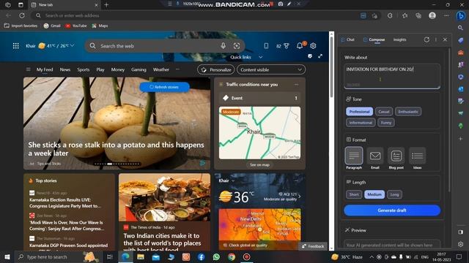Open Facebook from the taskbar
The width and height of the screenshot is (469, 263).
201,256
